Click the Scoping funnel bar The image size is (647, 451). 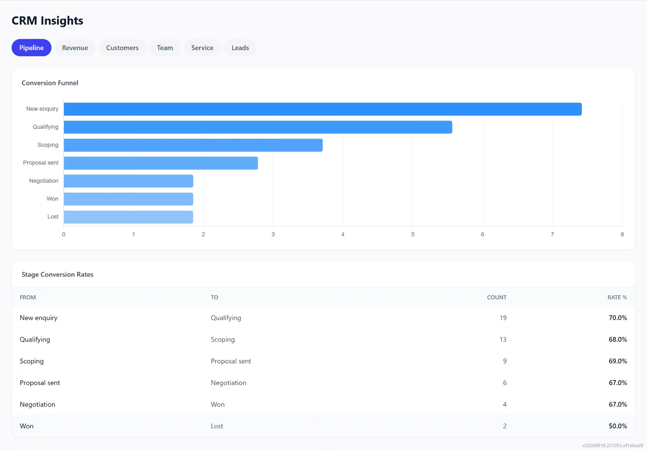pos(193,145)
